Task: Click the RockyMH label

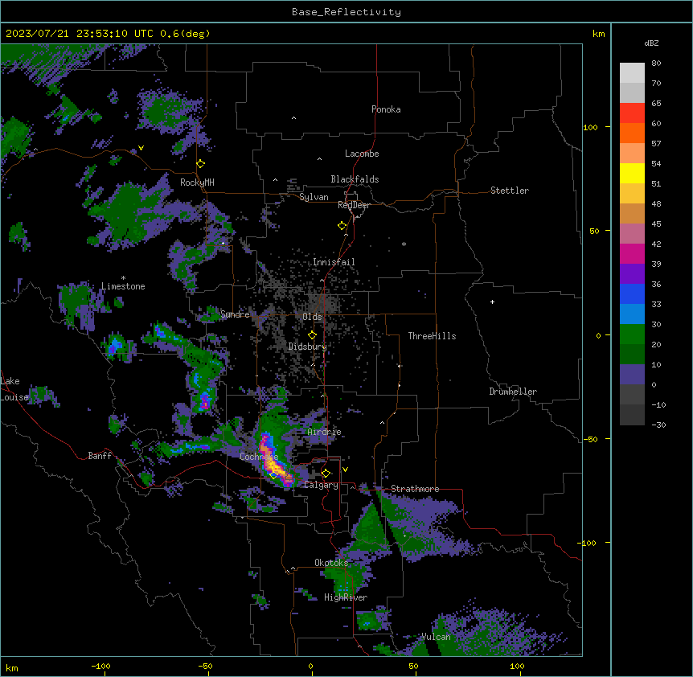Action: coord(197,183)
